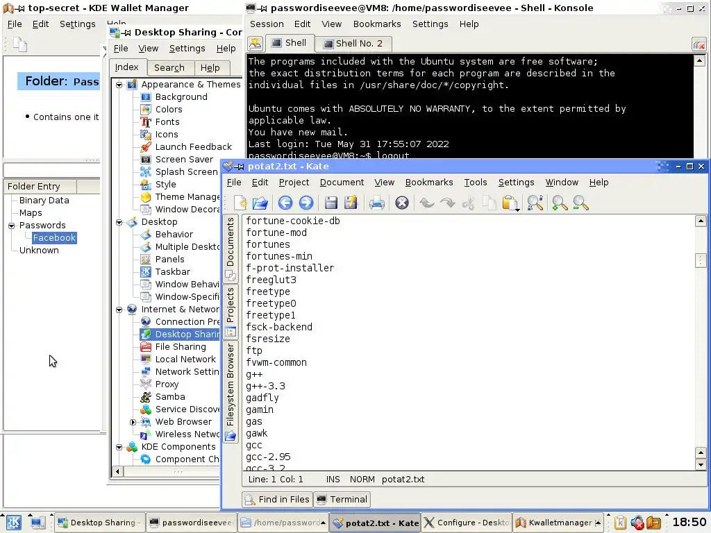Select Binary Data in Wallet Manager tree

click(x=44, y=201)
